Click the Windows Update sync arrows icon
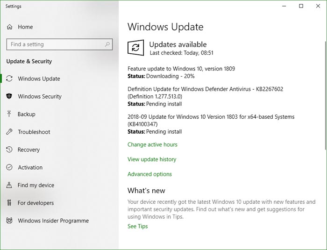The width and height of the screenshot is (327, 250). pos(9,79)
